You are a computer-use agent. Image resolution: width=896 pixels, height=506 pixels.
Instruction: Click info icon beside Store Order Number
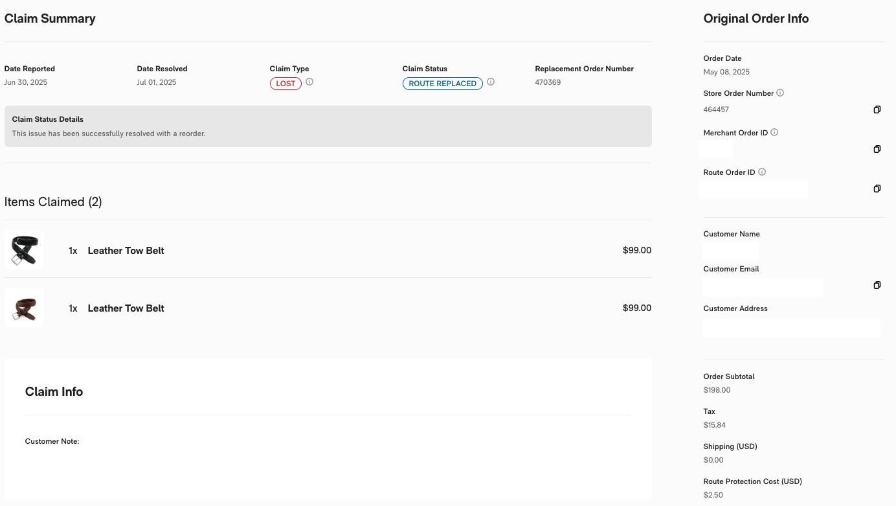[780, 93]
